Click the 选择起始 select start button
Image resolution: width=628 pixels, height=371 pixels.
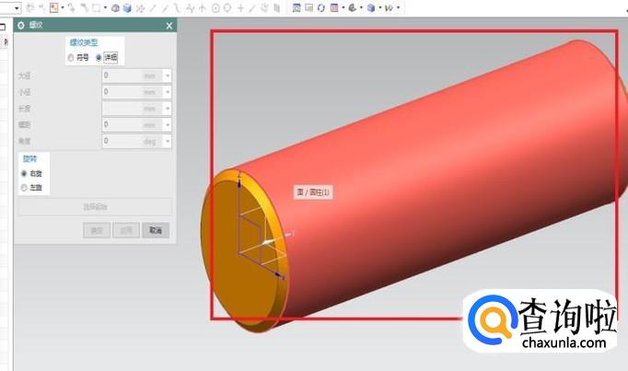click(96, 207)
